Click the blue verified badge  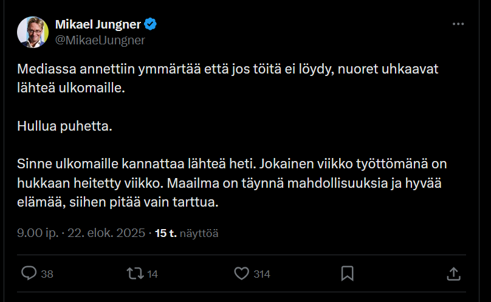(x=151, y=24)
